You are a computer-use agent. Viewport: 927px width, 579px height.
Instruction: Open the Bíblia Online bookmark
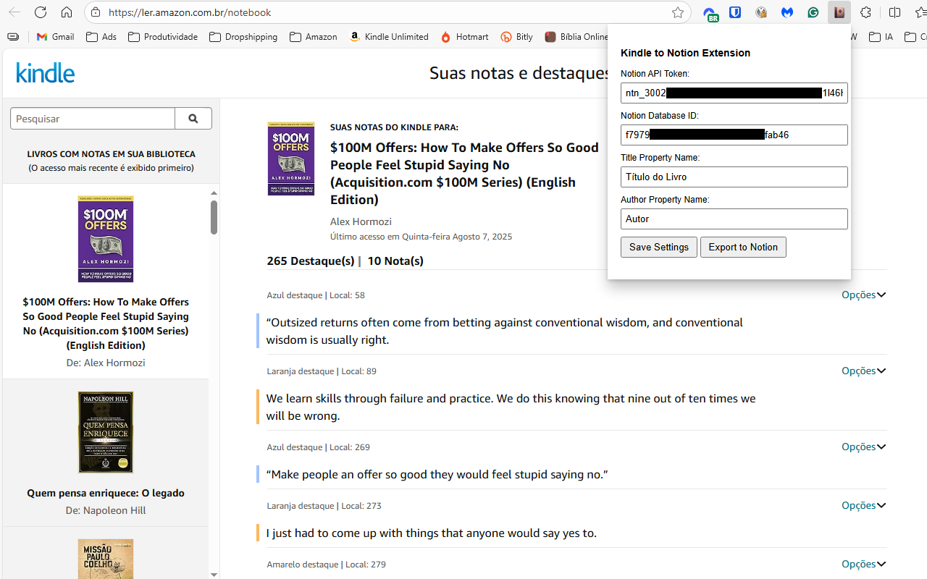[576, 37]
